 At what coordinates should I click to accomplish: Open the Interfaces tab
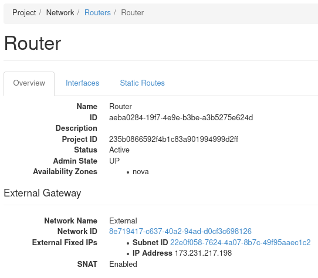point(82,83)
